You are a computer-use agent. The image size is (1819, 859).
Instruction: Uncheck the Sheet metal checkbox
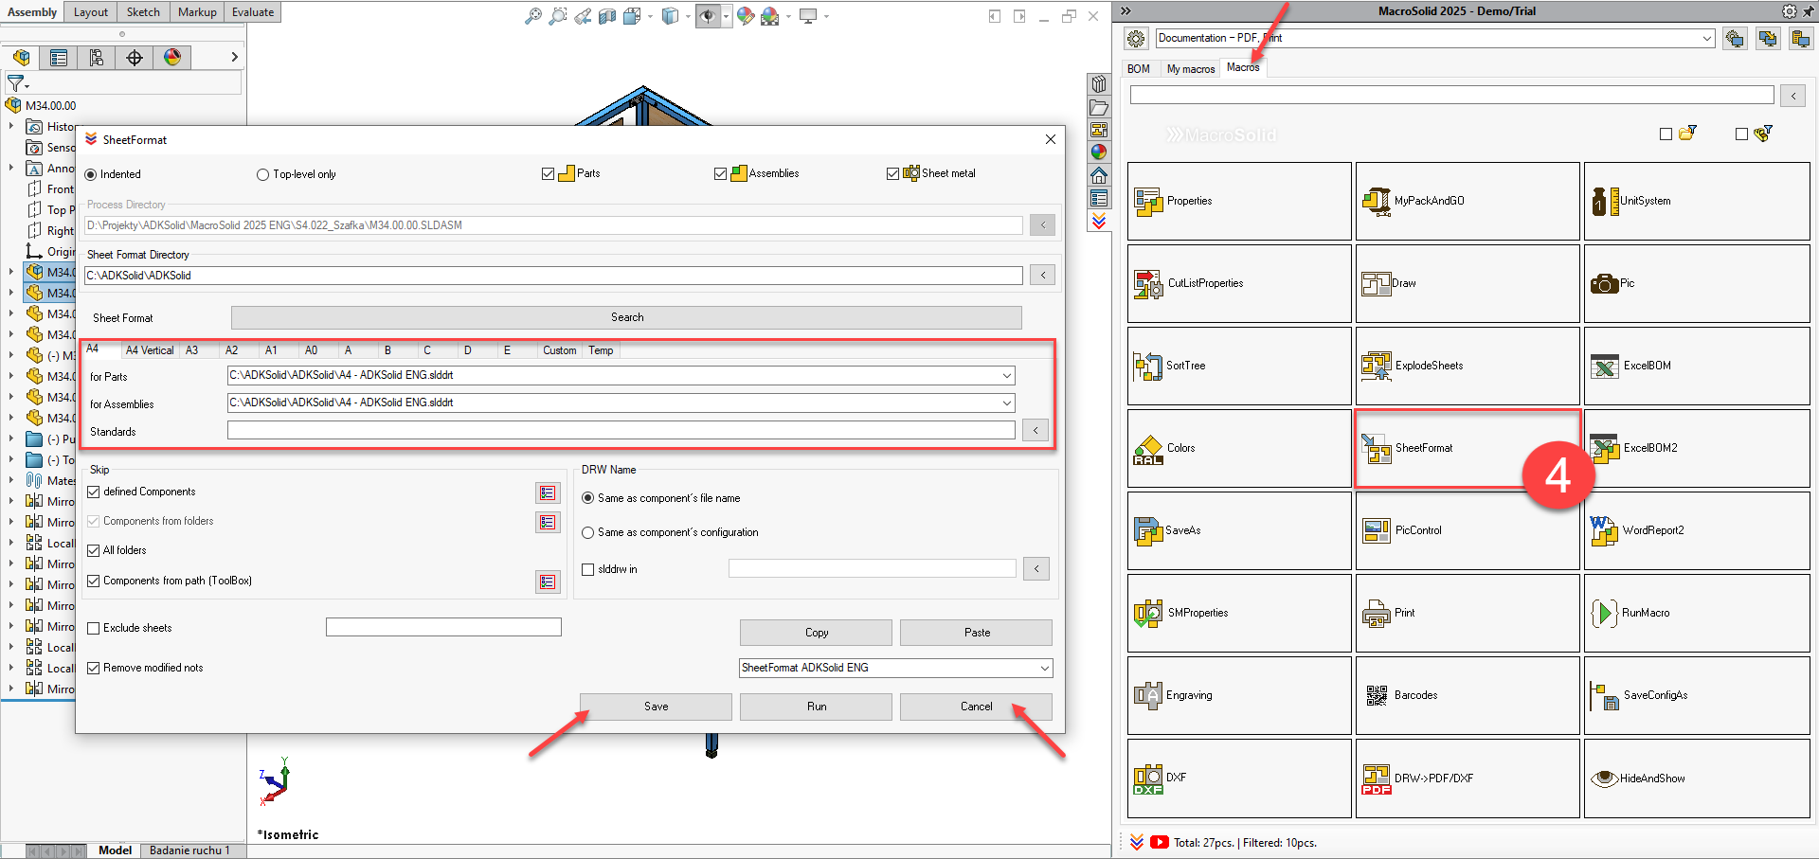click(x=892, y=173)
